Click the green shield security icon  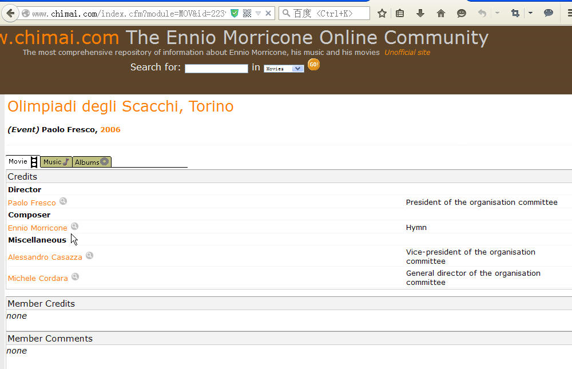(235, 14)
